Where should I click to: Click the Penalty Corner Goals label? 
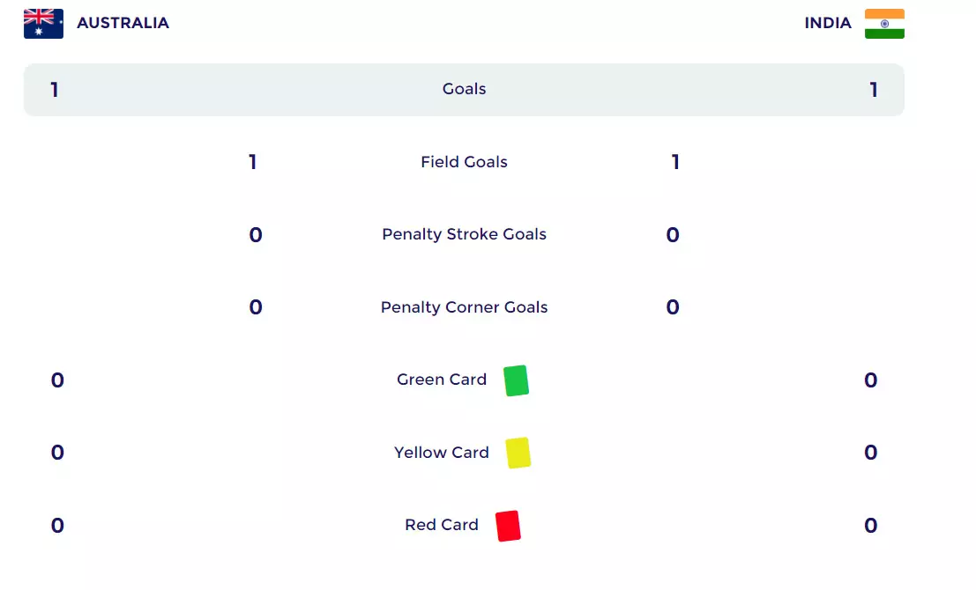click(x=464, y=307)
